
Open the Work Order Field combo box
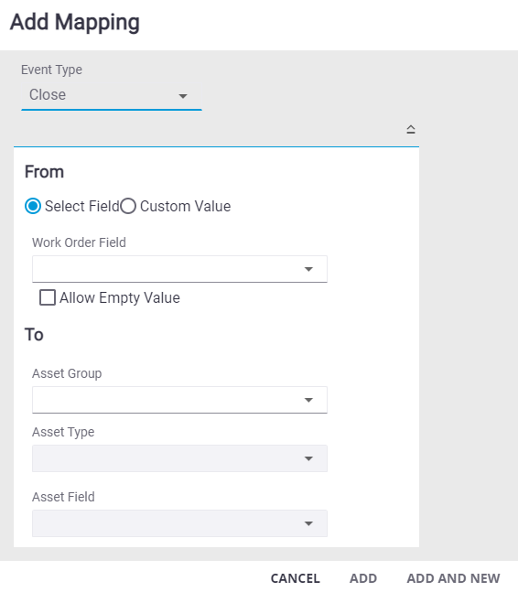pyautogui.click(x=179, y=269)
